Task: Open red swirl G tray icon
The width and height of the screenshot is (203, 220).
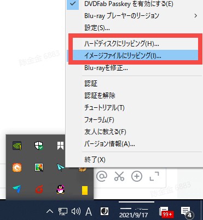Action: coord(39,189)
